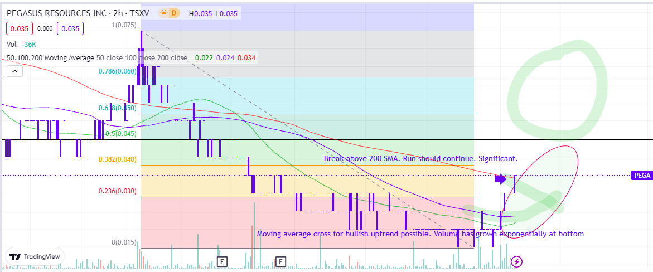Click the TradingView logo link
The image size is (653, 272).
pos(35,256)
